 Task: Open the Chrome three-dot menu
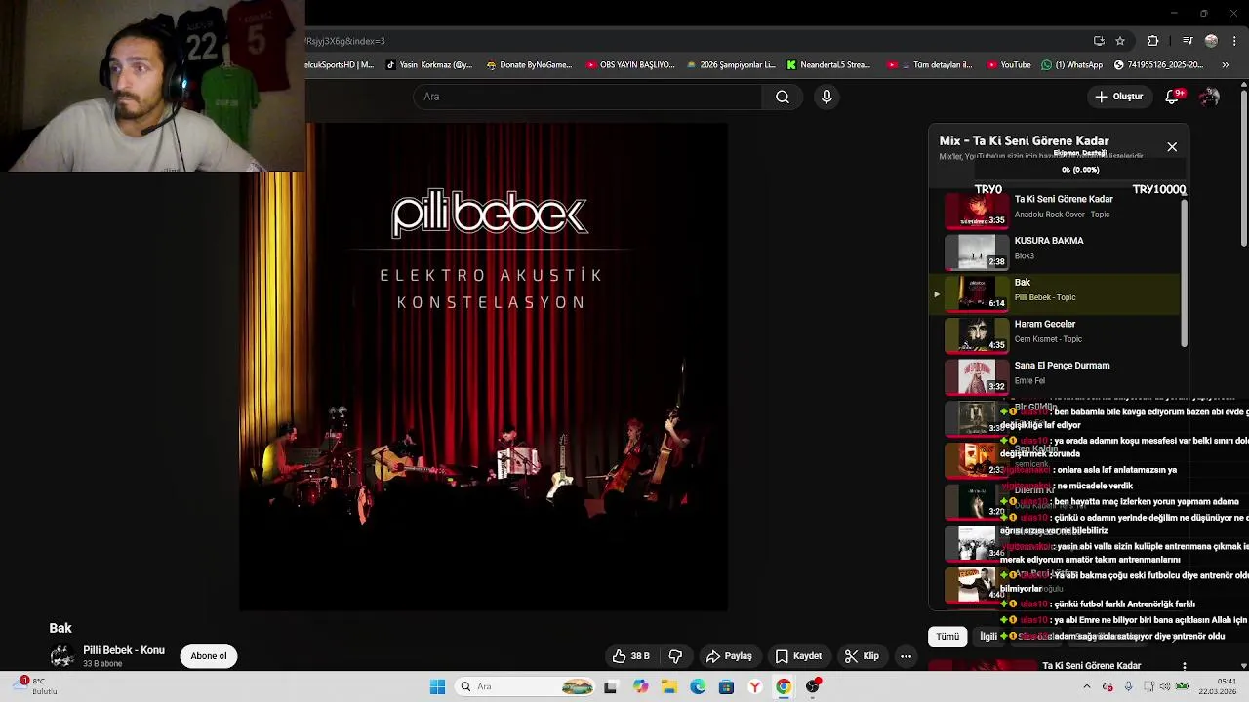(1235, 41)
